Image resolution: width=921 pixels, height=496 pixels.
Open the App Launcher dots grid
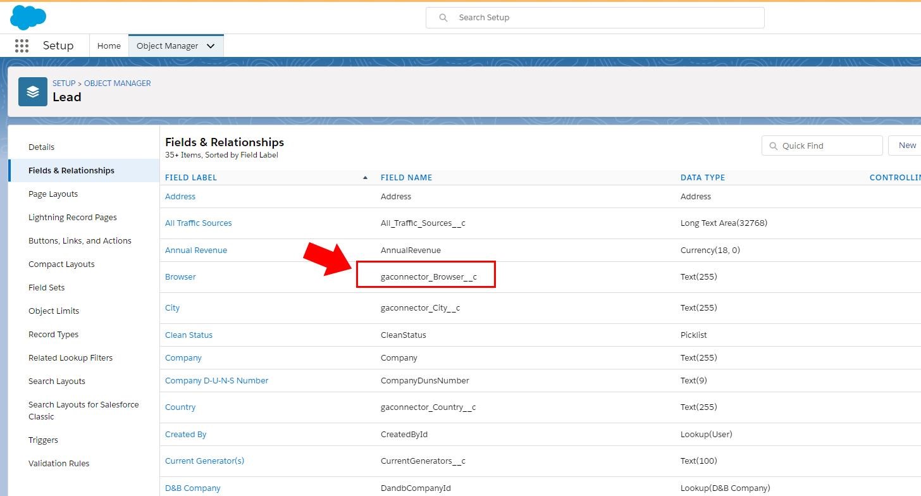22,46
